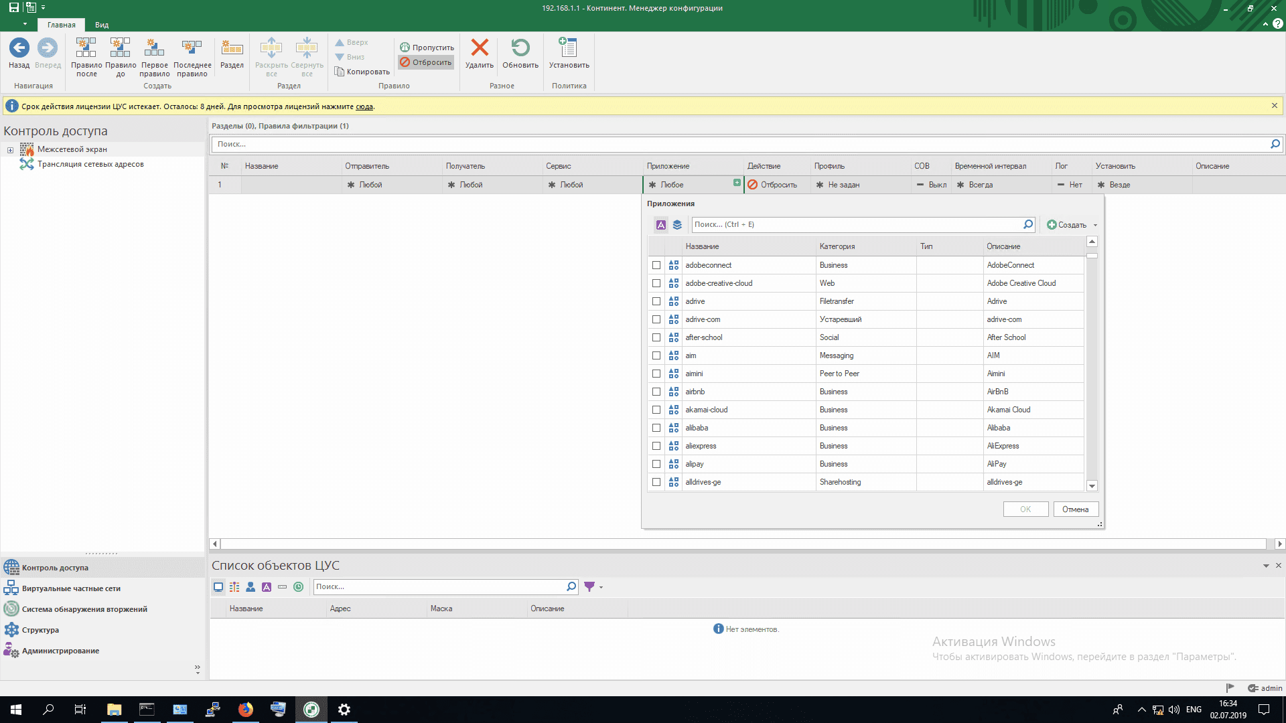Click the purple funnel filter icon

[x=589, y=587]
